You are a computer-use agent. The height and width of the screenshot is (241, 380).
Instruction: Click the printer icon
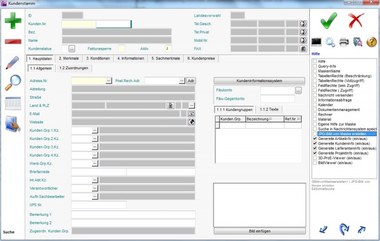coord(344,42)
